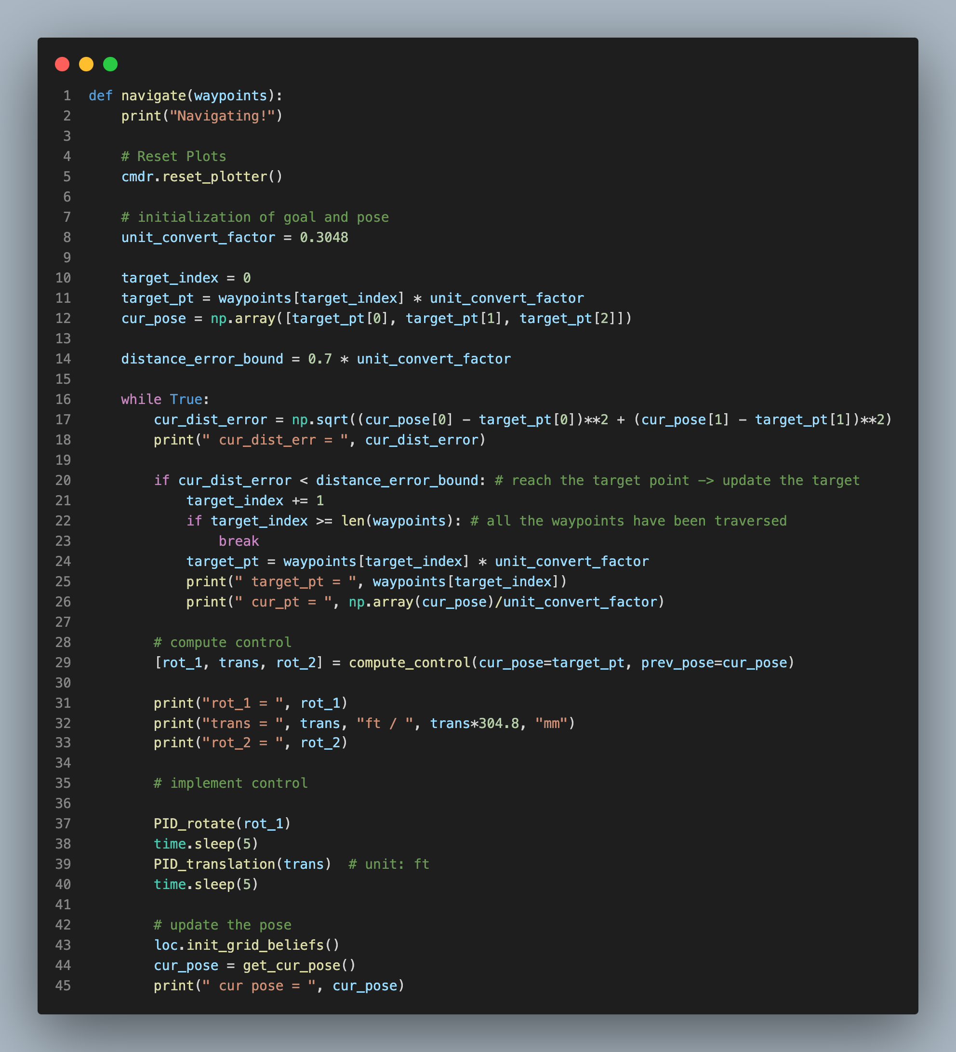Click line number 45 in gutter
The width and height of the screenshot is (956, 1052).
[x=63, y=986]
